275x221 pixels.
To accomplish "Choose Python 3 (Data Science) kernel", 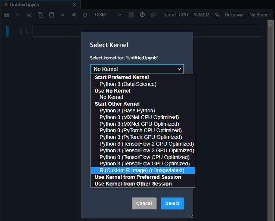I will point(128,84).
